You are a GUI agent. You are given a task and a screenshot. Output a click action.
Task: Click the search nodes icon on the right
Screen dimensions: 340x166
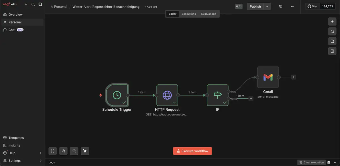click(332, 31)
